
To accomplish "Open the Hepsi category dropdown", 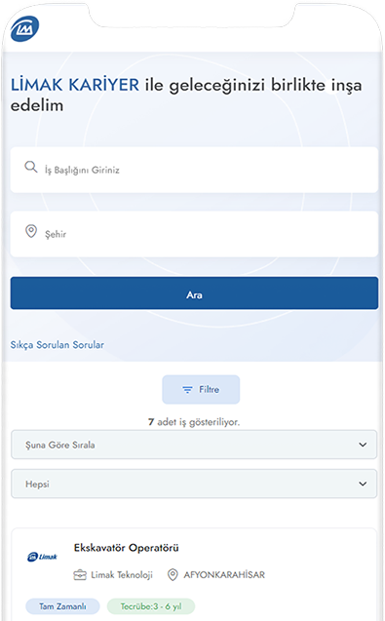I will tap(194, 484).
